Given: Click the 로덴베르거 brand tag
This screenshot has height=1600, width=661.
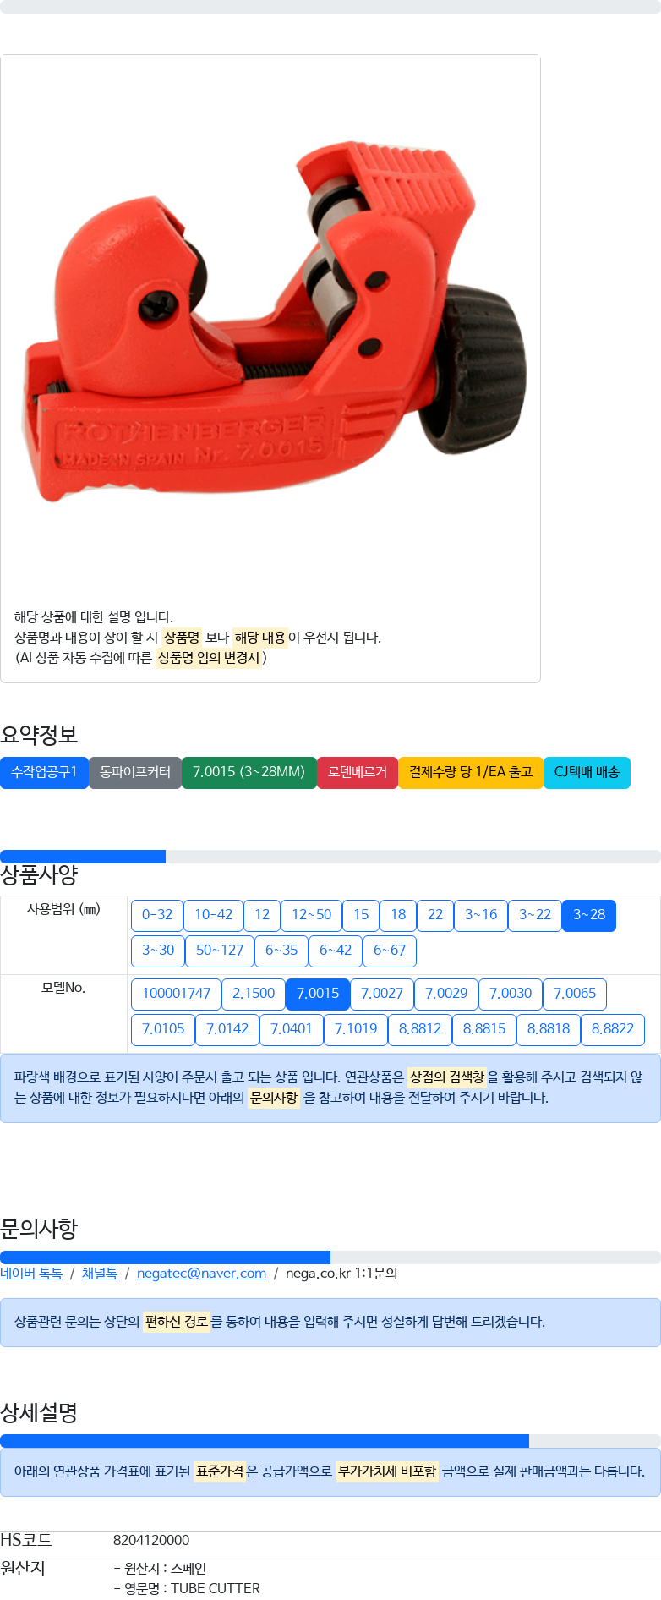Looking at the screenshot, I should coord(358,772).
